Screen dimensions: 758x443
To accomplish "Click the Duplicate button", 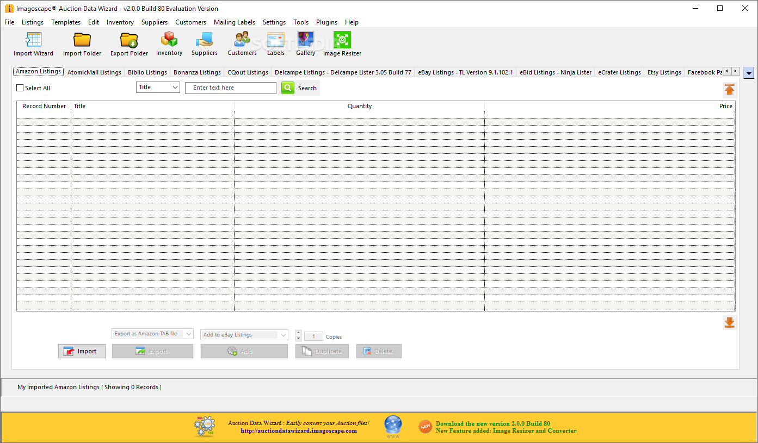I will (322, 351).
